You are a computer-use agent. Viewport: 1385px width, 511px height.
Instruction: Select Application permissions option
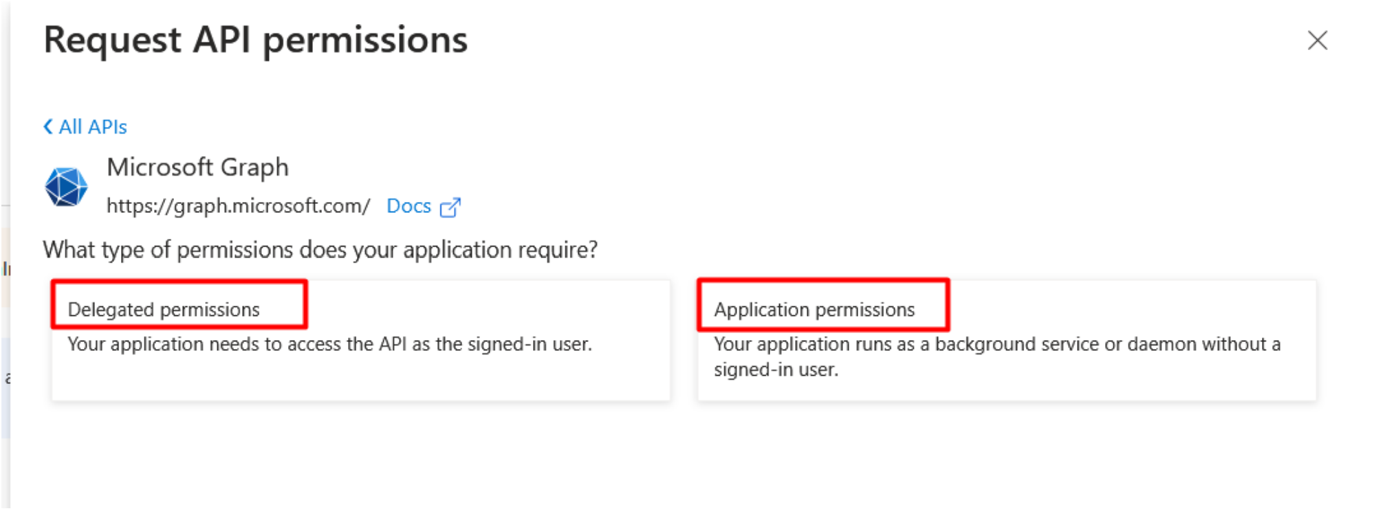pyautogui.click(x=814, y=310)
